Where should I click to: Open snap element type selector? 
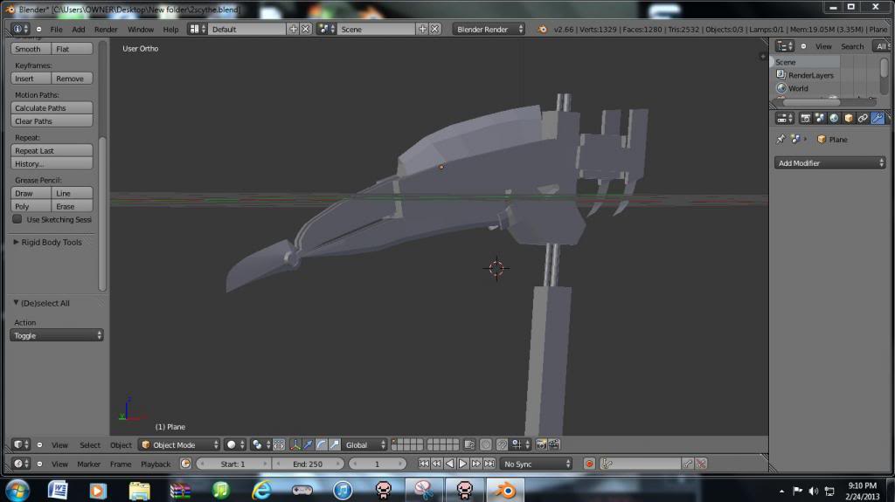pos(520,445)
